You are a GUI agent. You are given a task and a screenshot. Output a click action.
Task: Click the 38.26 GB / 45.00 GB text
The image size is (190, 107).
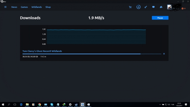point(30,57)
